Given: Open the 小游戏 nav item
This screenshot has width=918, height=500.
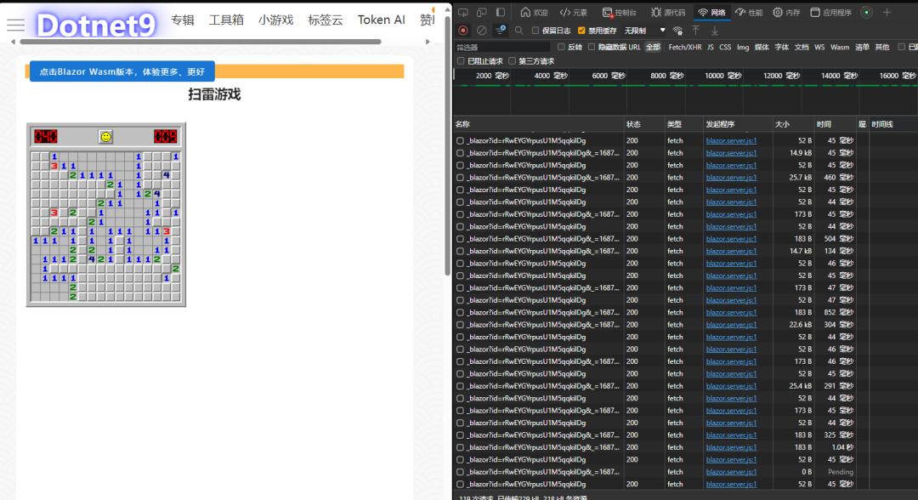Looking at the screenshot, I should (x=275, y=20).
